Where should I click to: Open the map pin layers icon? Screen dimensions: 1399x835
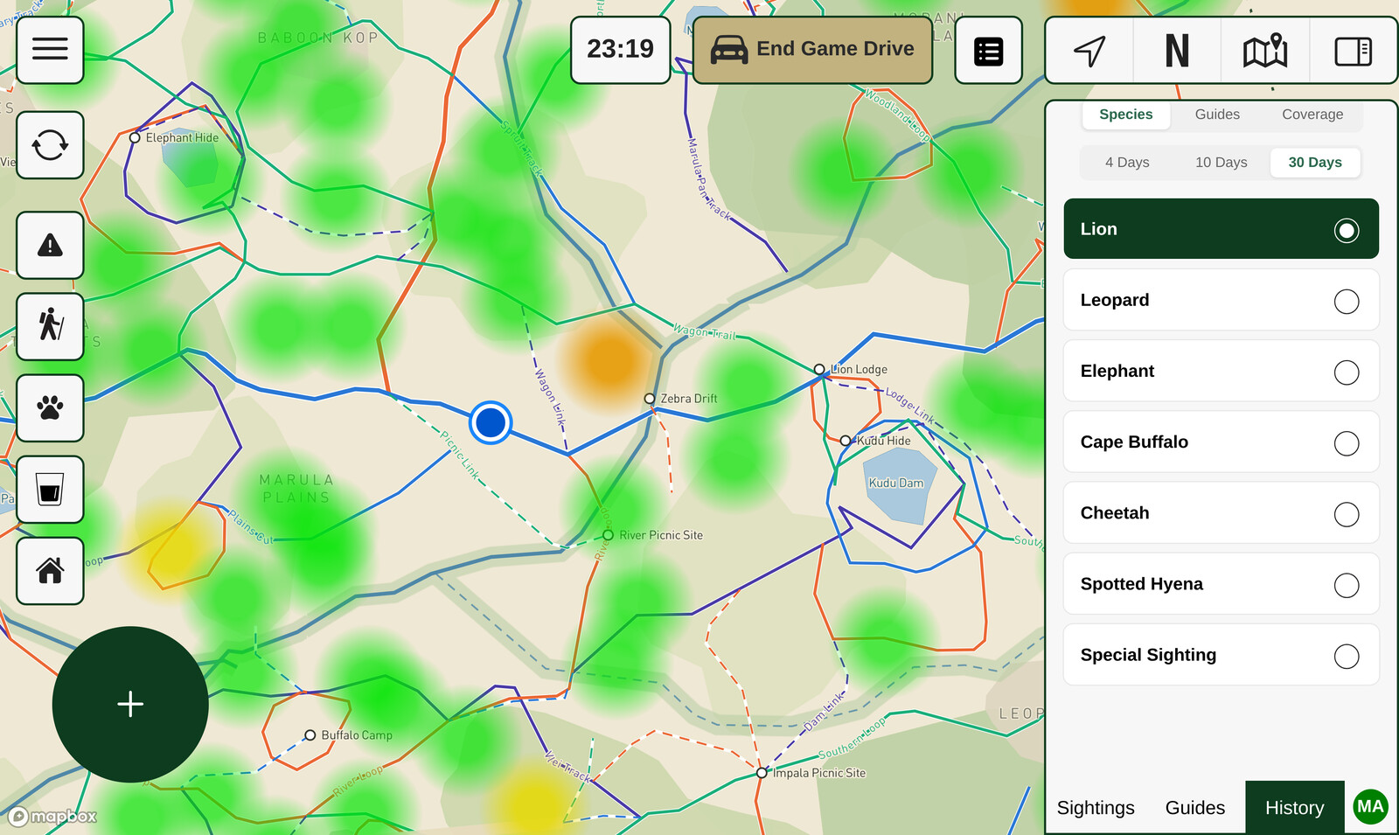coord(1265,51)
